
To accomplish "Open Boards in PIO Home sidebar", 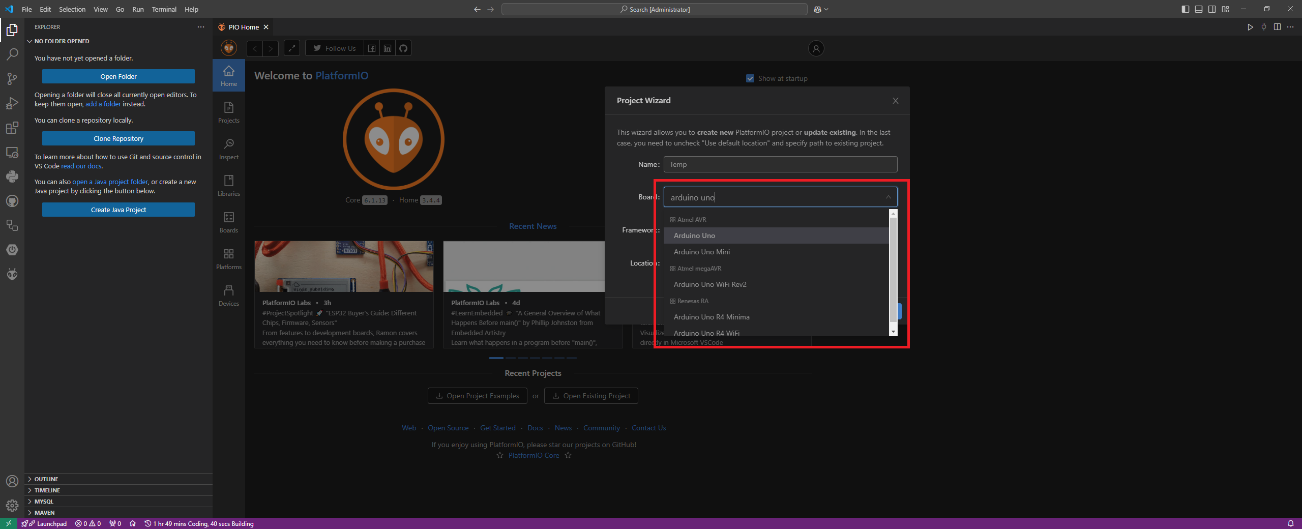I will pyautogui.click(x=229, y=222).
